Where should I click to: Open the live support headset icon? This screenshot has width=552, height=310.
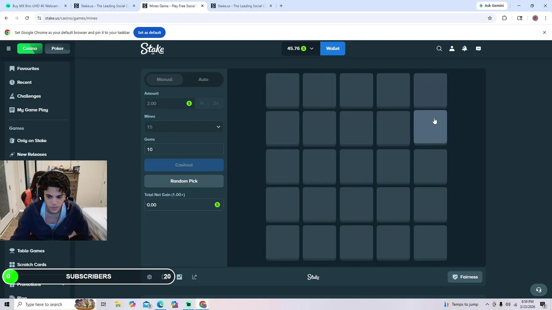[538, 290]
